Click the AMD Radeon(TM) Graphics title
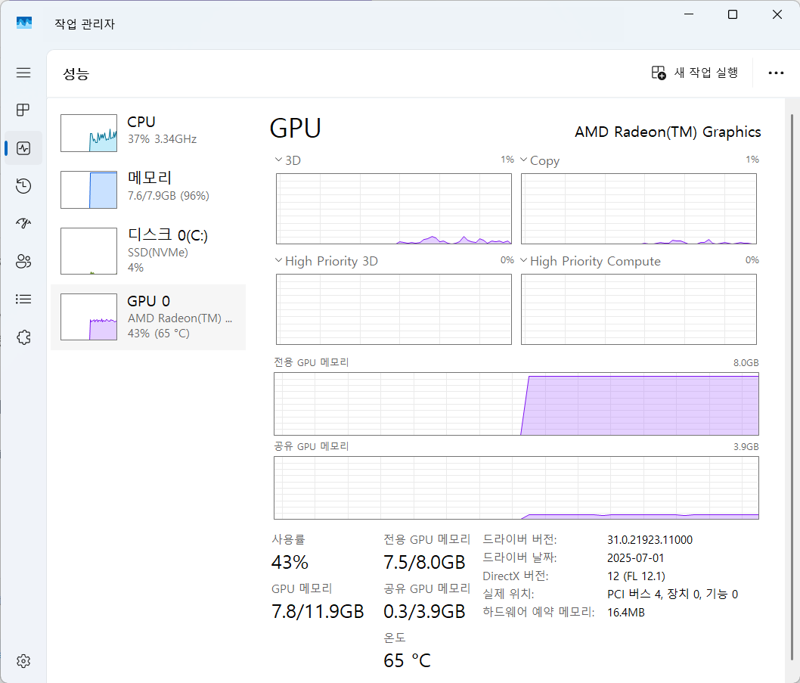The height and width of the screenshot is (683, 800). click(668, 132)
